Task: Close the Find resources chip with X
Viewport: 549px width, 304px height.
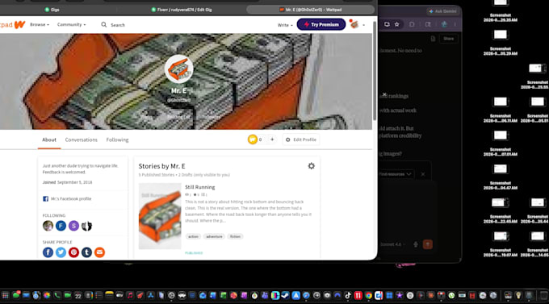Action: 422,174
